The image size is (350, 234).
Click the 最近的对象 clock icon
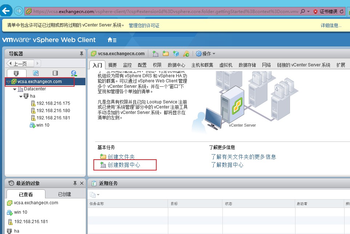coord(11,183)
